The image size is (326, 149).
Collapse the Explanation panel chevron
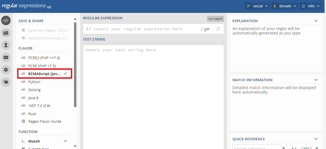point(316,21)
